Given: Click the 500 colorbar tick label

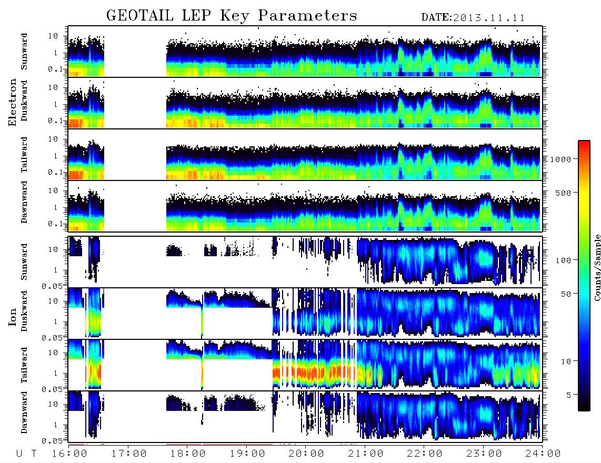Looking at the screenshot, I should (563, 193).
